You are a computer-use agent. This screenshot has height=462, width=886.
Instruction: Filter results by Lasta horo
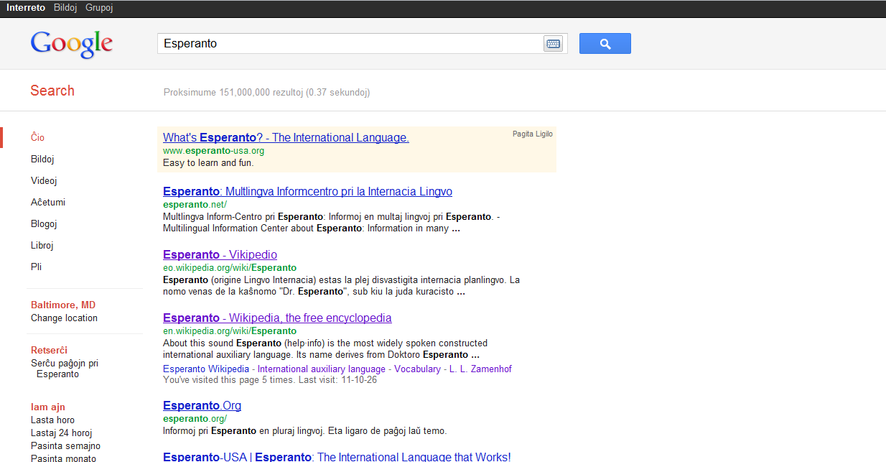tap(52, 420)
